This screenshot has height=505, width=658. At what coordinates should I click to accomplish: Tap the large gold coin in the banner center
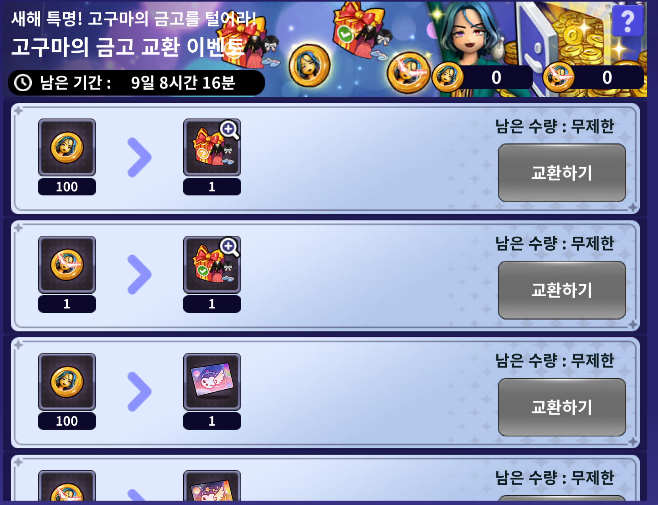click(309, 65)
